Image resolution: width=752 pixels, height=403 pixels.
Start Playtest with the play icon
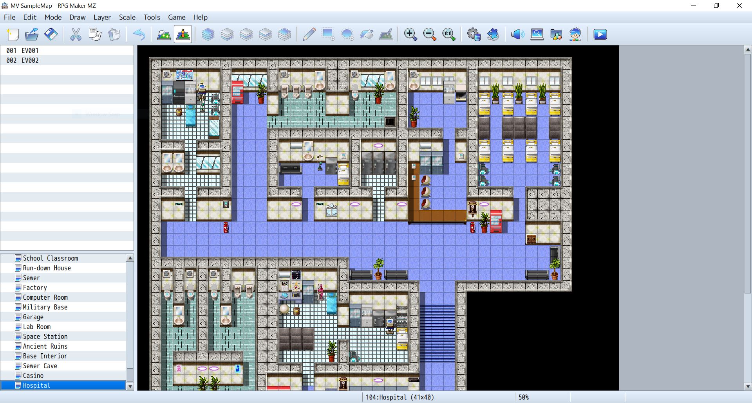pos(600,34)
